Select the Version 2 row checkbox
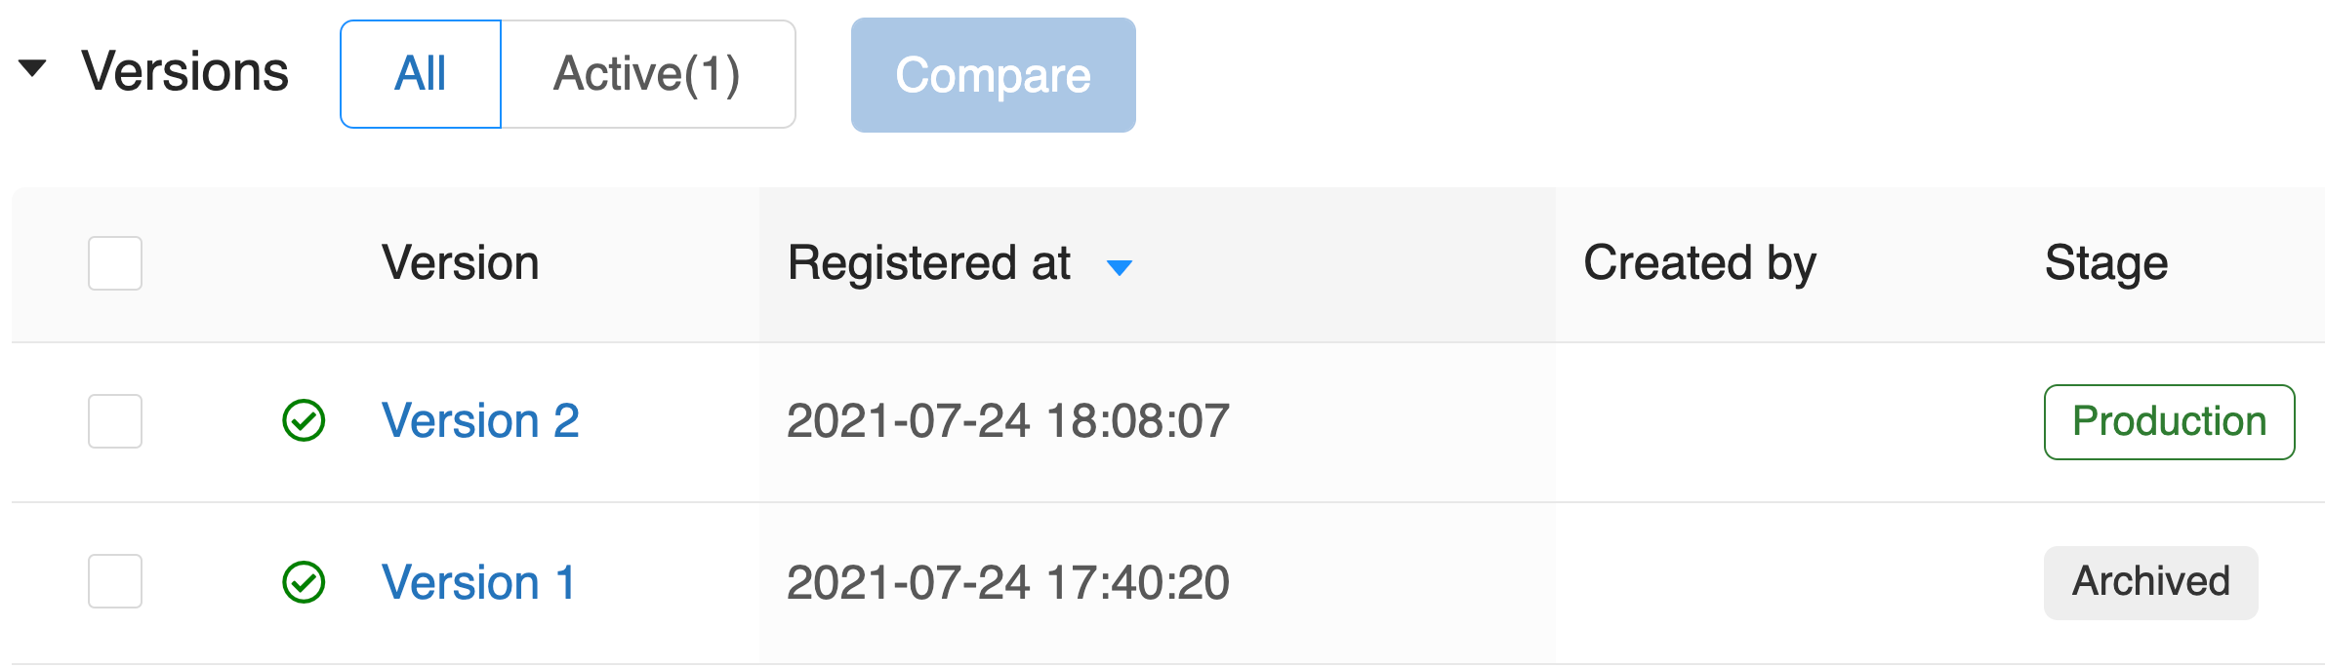This screenshot has width=2325, height=667. click(x=115, y=421)
